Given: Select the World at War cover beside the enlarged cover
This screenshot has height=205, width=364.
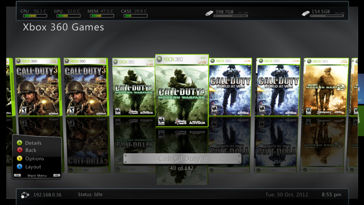Looking at the screenshot, I should click(x=231, y=87).
